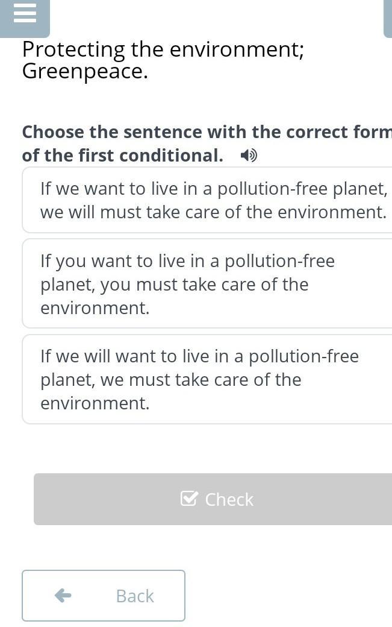The image size is (392, 627).
Task: Click "planet, we must take care" line
Action: click(170, 380)
